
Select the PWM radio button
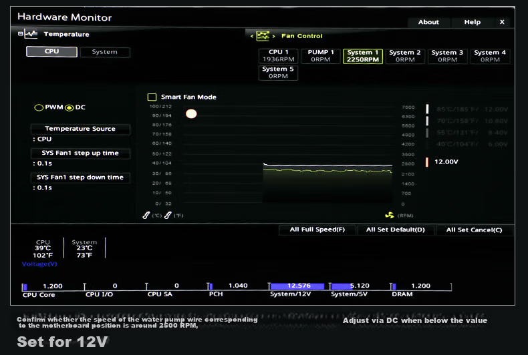[x=39, y=107]
